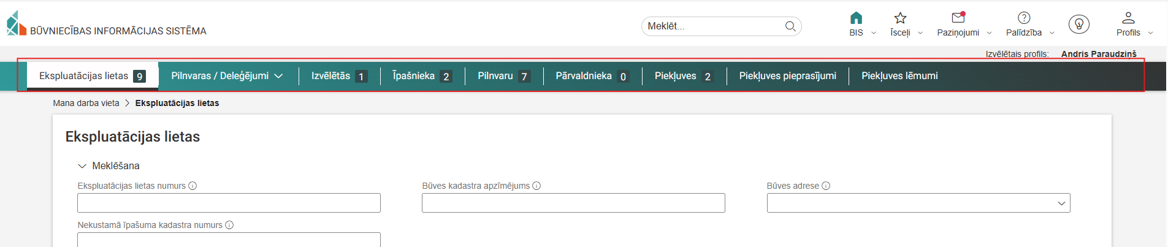Open Paziņojumi envelope notifications
This screenshot has height=247, width=1168.
pyautogui.click(x=958, y=18)
